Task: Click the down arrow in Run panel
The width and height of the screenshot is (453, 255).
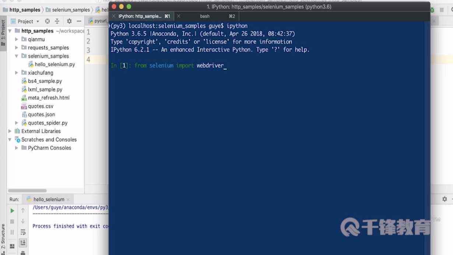Action: (23, 221)
